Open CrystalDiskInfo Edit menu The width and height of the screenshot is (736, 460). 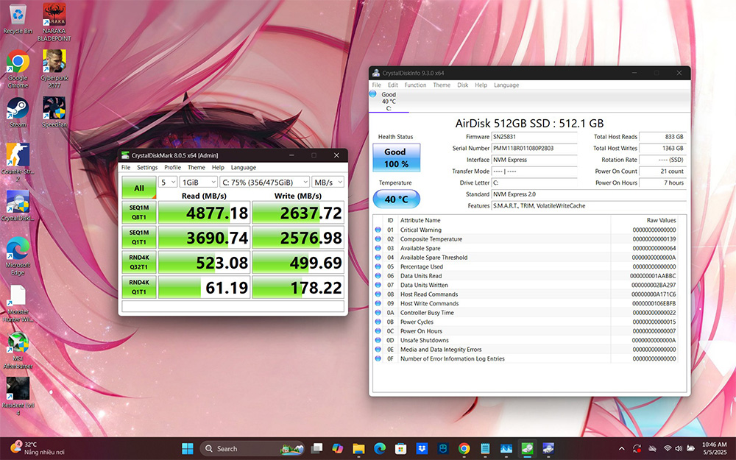click(393, 85)
